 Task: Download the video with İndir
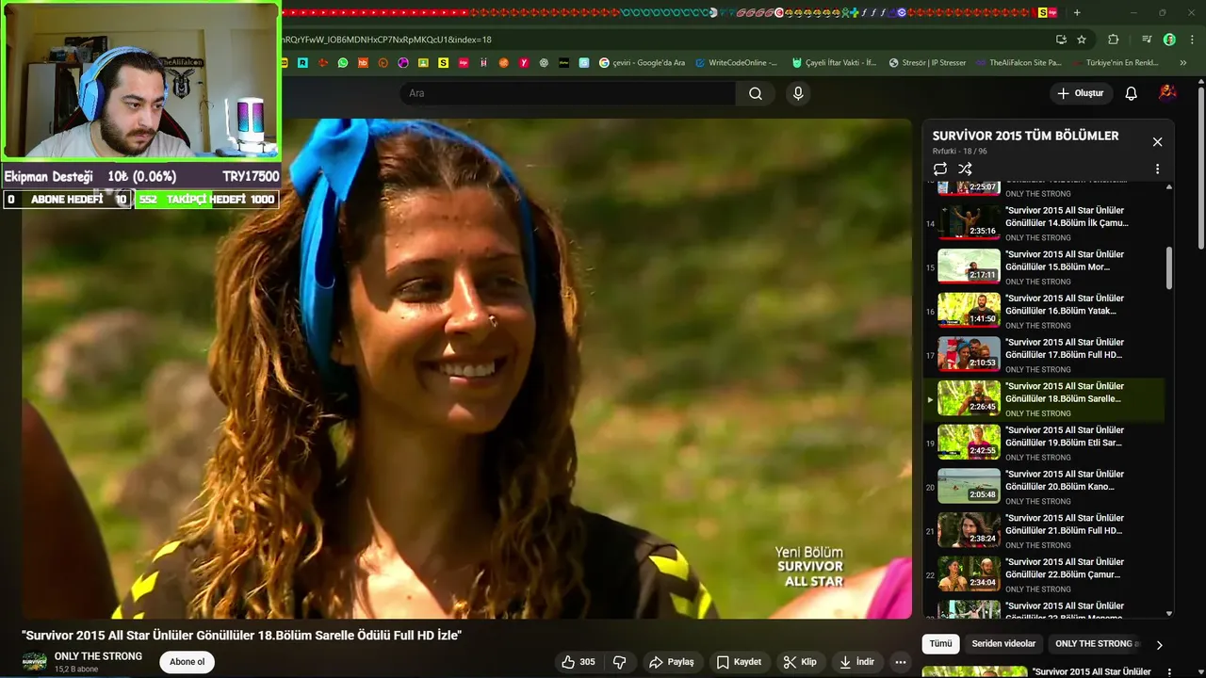[x=857, y=662]
